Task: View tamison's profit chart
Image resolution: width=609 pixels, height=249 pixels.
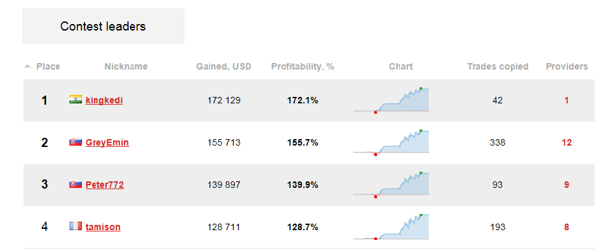Action: [x=391, y=226]
